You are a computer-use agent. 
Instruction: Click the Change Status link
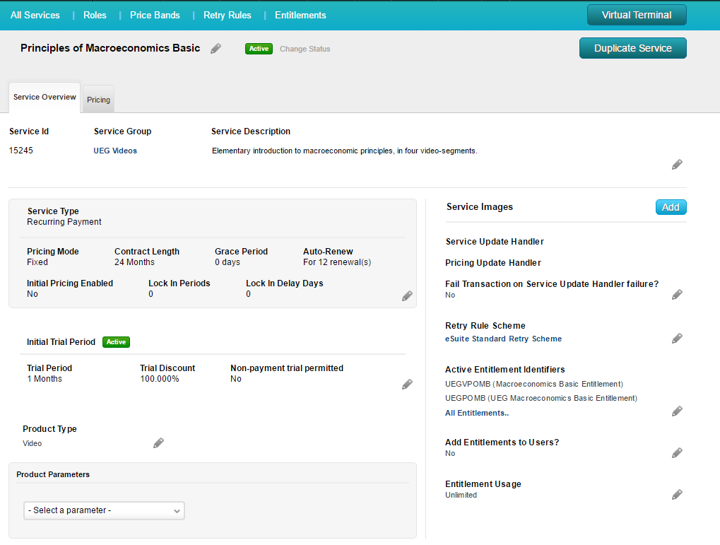pyautogui.click(x=305, y=49)
